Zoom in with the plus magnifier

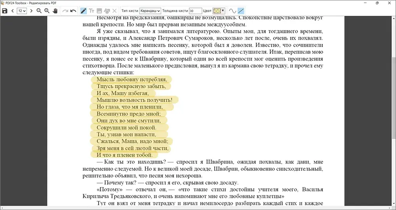point(47,11)
